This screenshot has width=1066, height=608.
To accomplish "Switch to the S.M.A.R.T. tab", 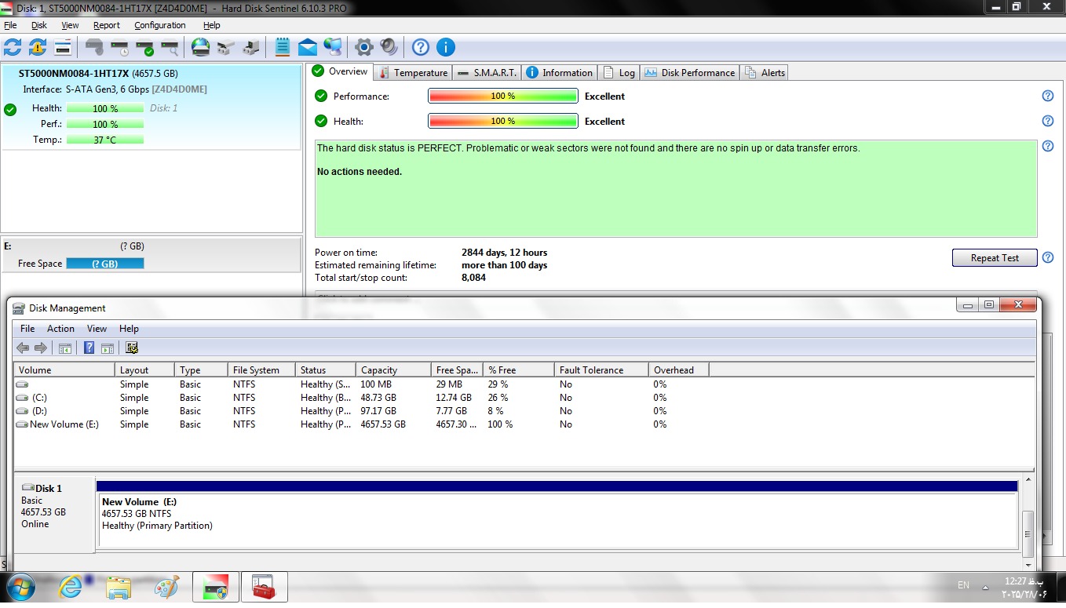I will 487,72.
